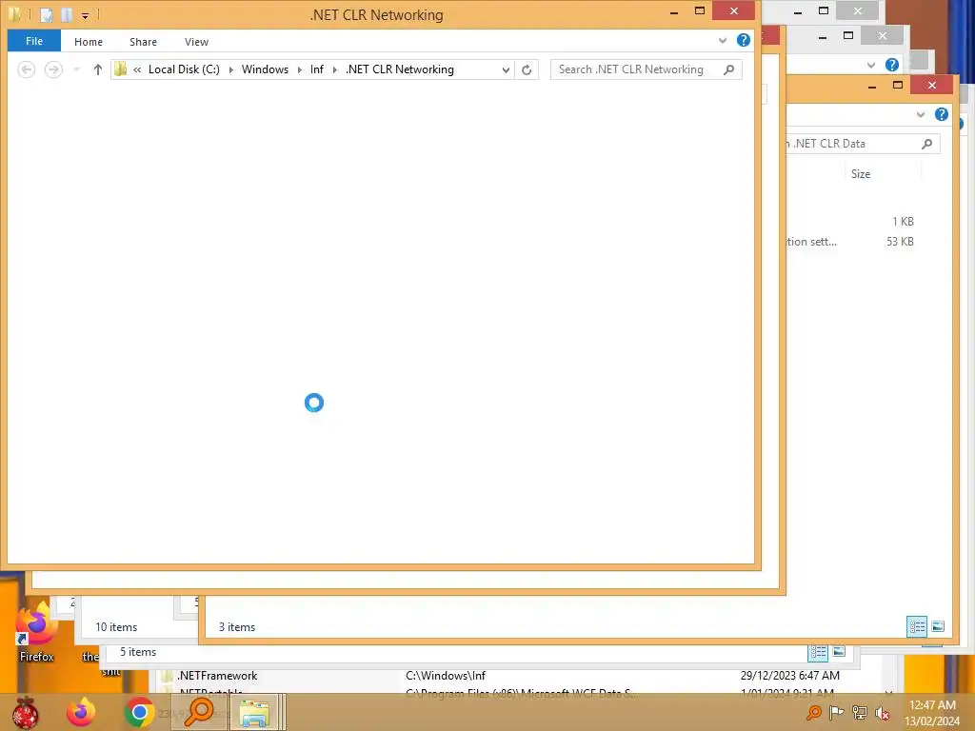Click the New folder quick access icon

(67, 14)
